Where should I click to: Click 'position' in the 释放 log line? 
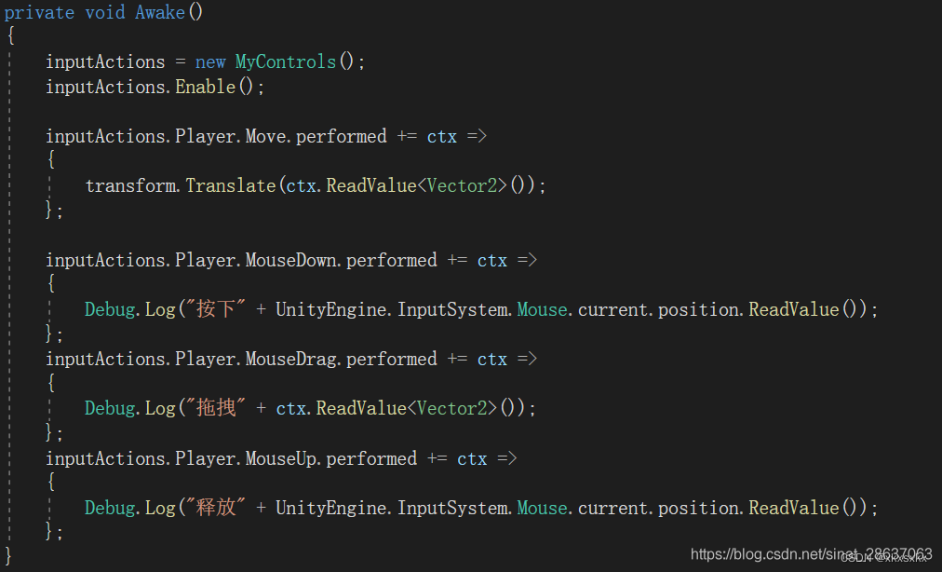pos(698,509)
